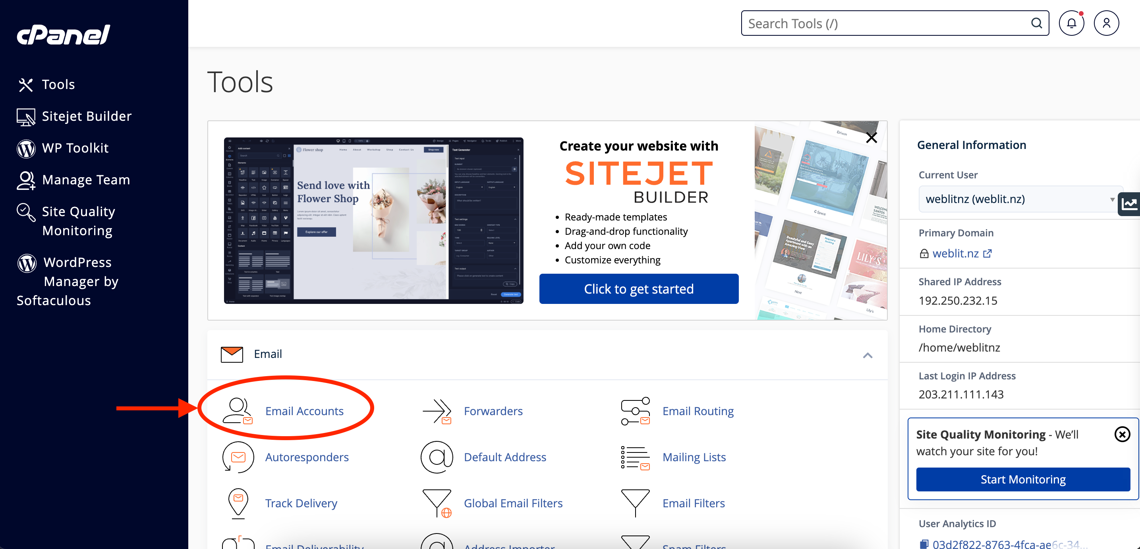This screenshot has width=1140, height=549.
Task: Select shared IP address 192.250.232.15
Action: tap(958, 301)
